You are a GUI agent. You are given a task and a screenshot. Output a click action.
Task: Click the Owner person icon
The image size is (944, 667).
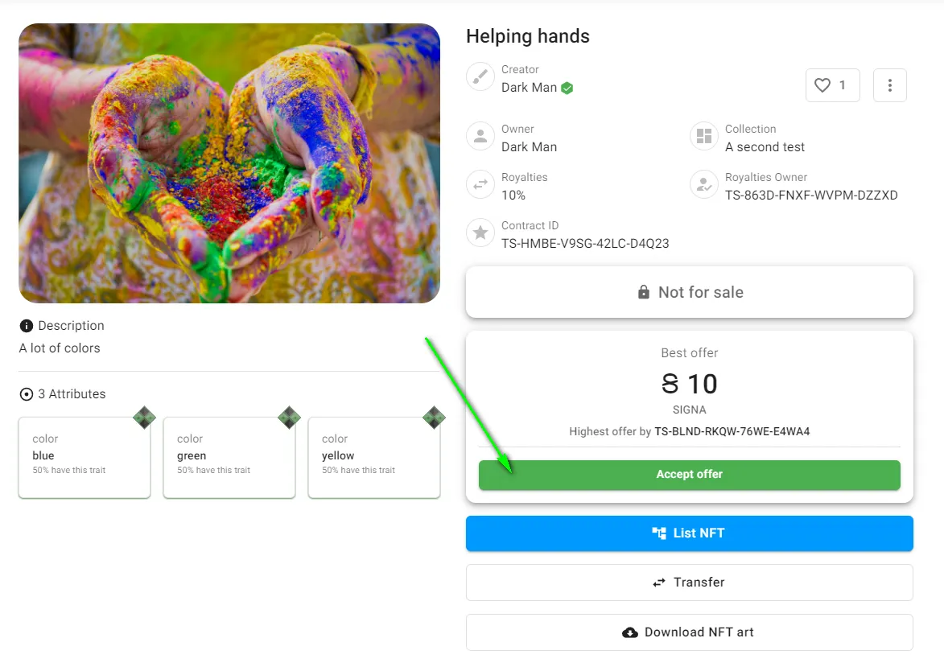(x=480, y=137)
